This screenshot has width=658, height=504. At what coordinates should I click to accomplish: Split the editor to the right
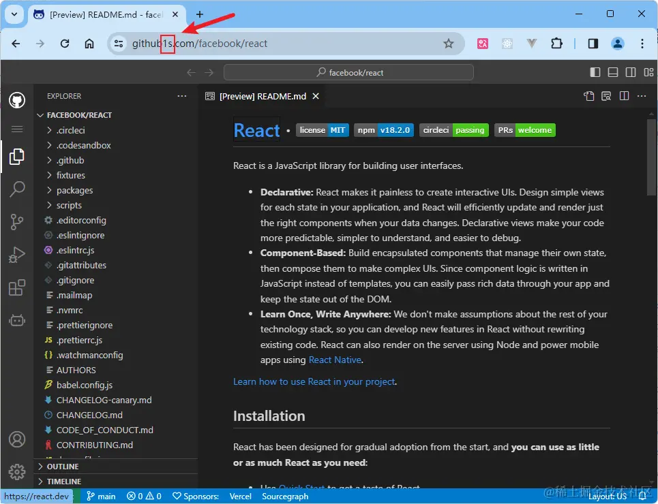[x=624, y=96]
